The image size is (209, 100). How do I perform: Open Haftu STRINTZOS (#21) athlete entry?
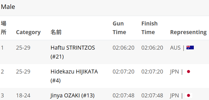click(73, 52)
